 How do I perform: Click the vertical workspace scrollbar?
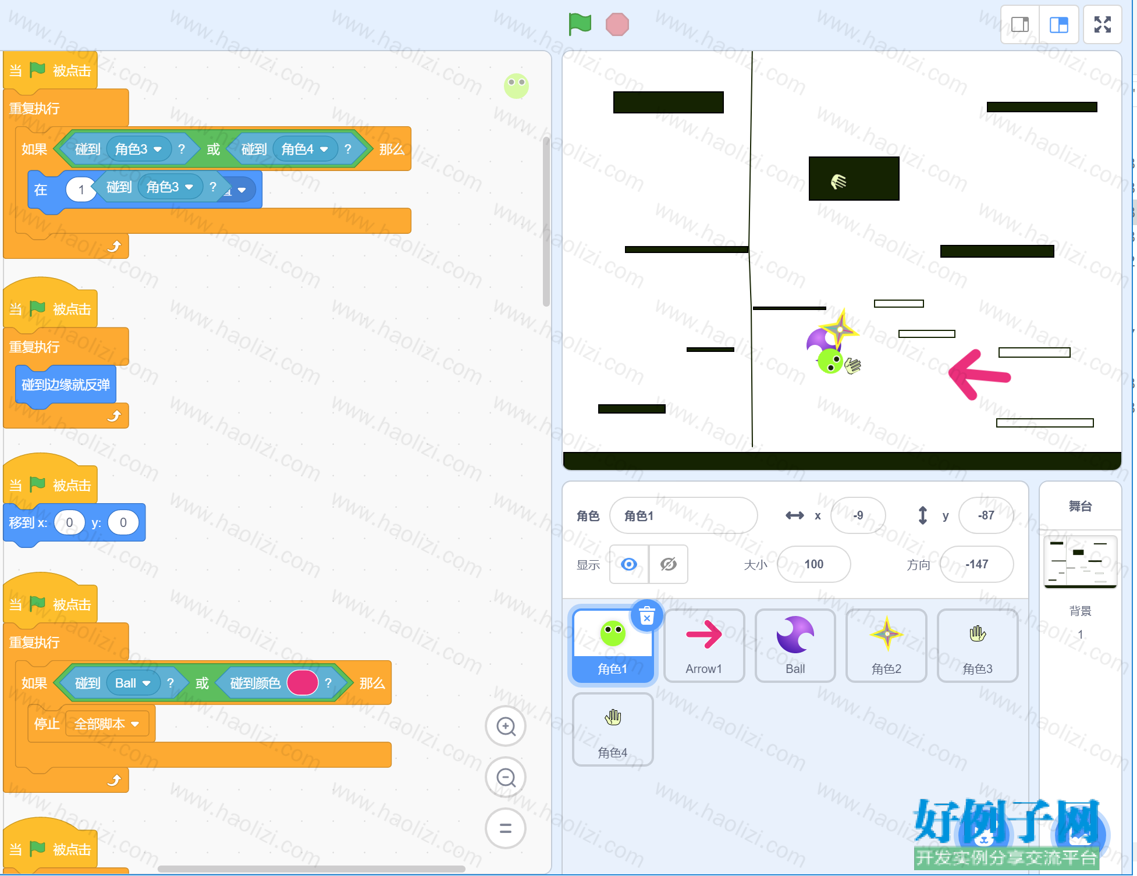coord(546,221)
